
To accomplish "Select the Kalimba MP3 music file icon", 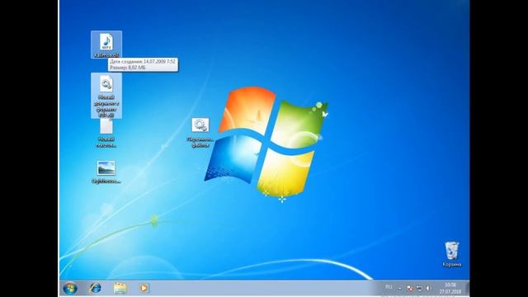I will point(106,45).
